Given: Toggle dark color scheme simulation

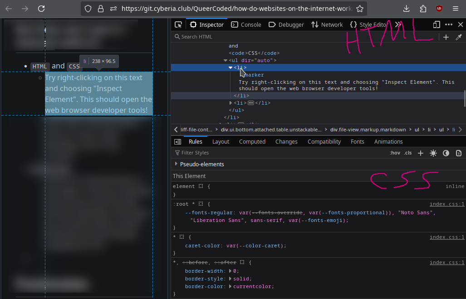Looking at the screenshot, I should (446, 153).
